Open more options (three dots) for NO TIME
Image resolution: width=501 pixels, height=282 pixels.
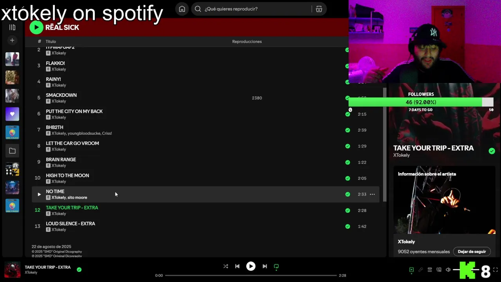[x=372, y=194]
